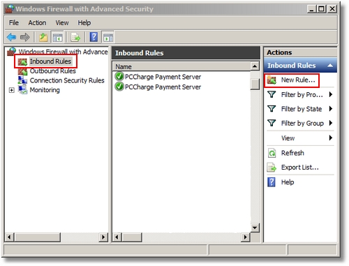Screen dimensions: 349x266
Task: Click the Name column header
Action: [x=181, y=66]
